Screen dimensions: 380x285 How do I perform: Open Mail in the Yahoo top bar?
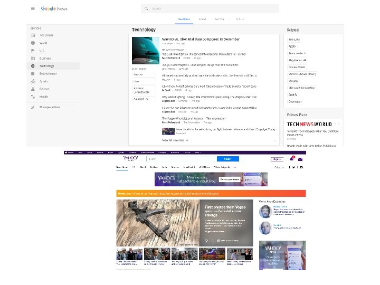[80, 153]
